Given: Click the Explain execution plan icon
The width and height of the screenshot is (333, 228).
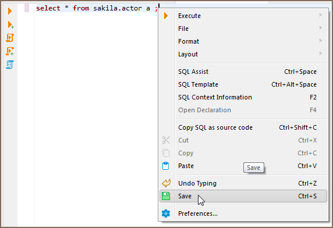Looking at the screenshot, I should 10,65.
